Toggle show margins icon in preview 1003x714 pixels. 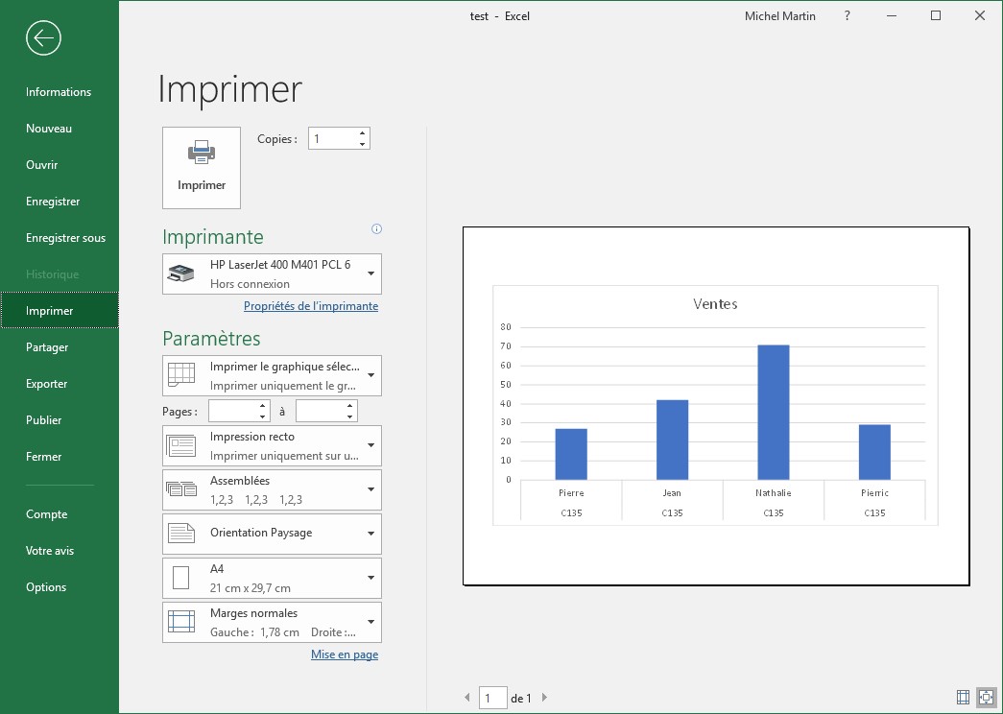[963, 698]
